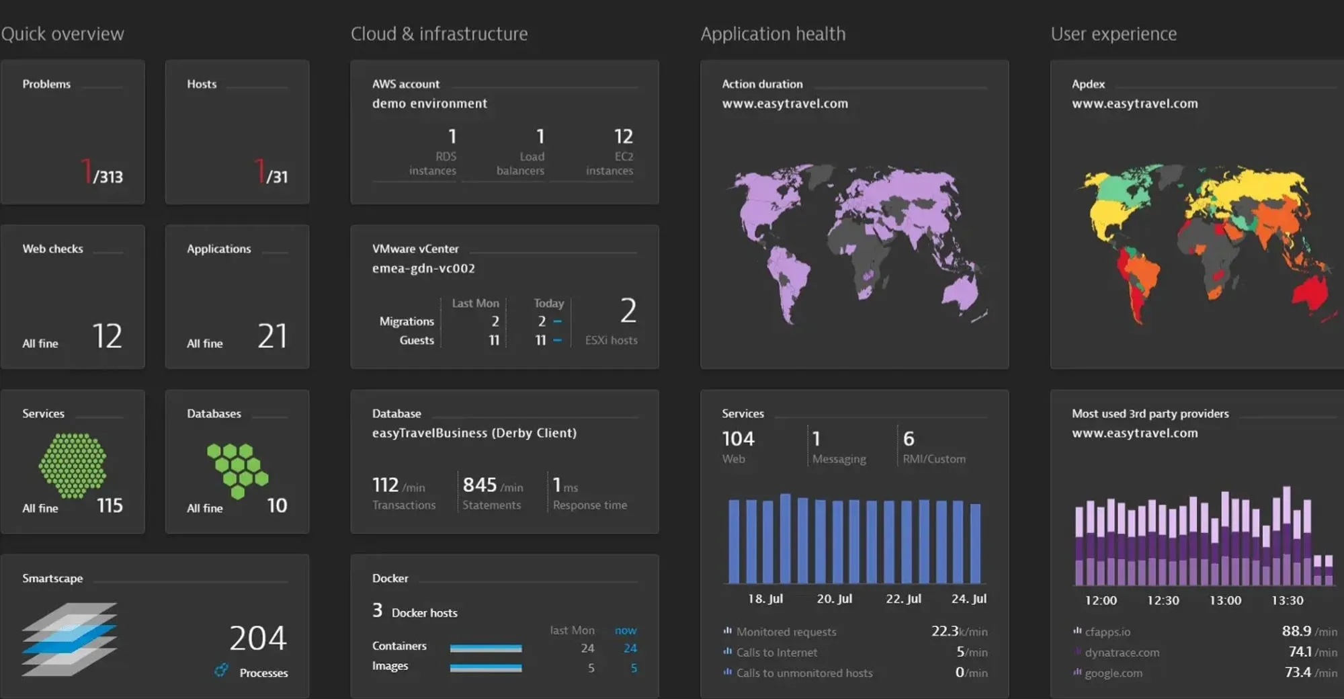Click the cfapps.io provider row
Viewport: 1344px width, 699px height.
[x=1205, y=631]
